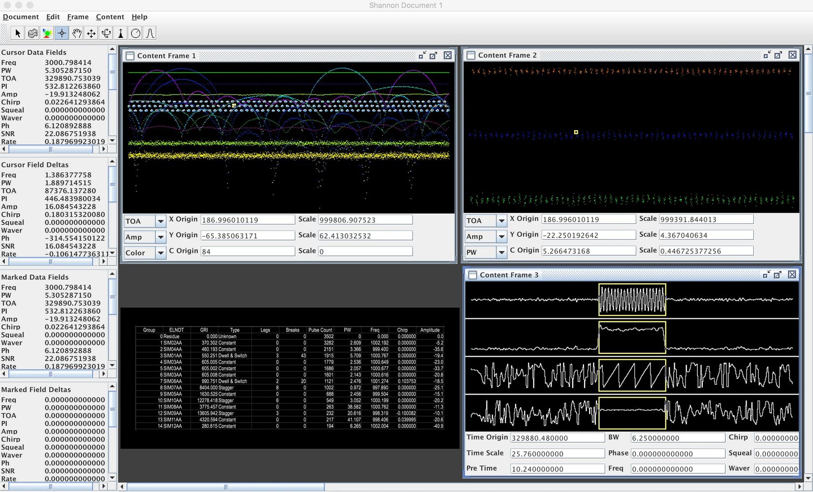Maximize Content Frame 3
The image size is (813, 492).
tap(778, 275)
